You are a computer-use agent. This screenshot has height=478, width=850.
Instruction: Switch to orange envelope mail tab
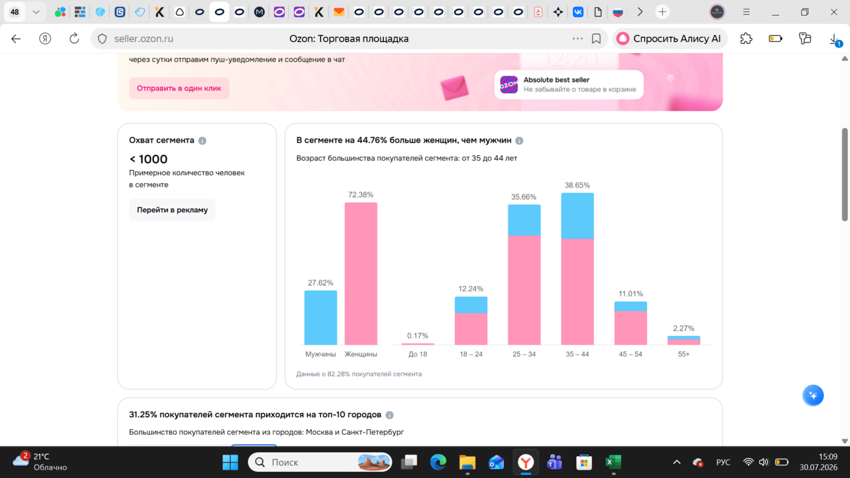pos(339,12)
